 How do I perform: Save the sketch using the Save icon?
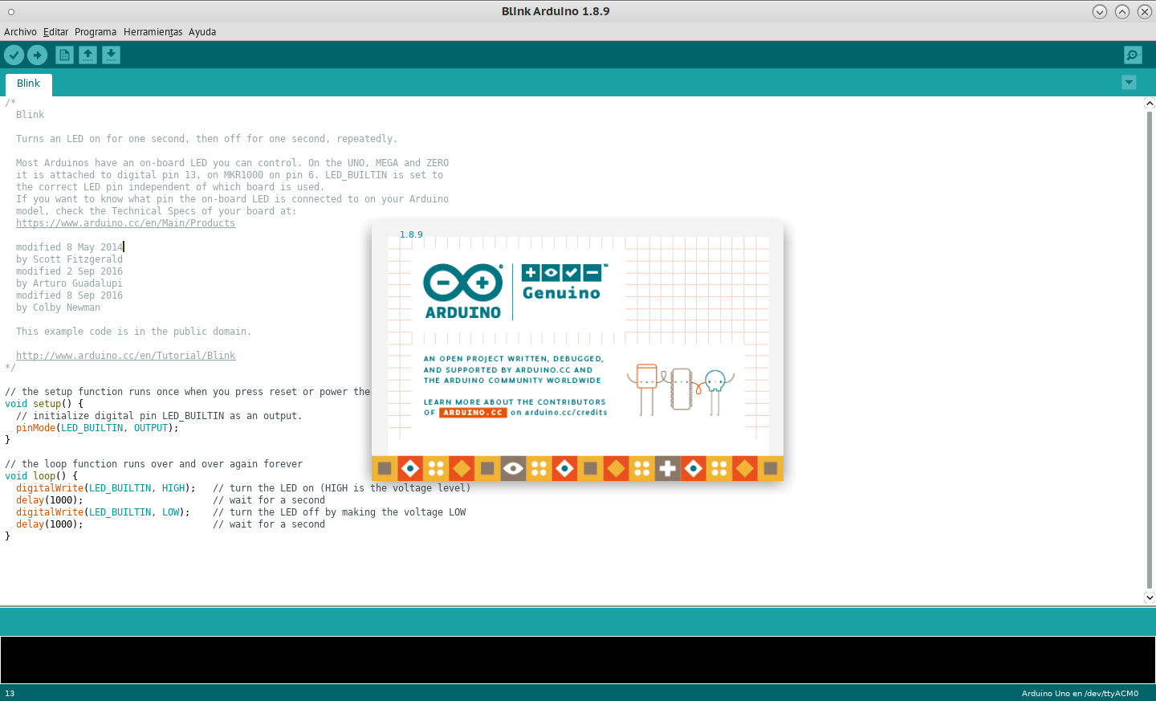(111, 55)
